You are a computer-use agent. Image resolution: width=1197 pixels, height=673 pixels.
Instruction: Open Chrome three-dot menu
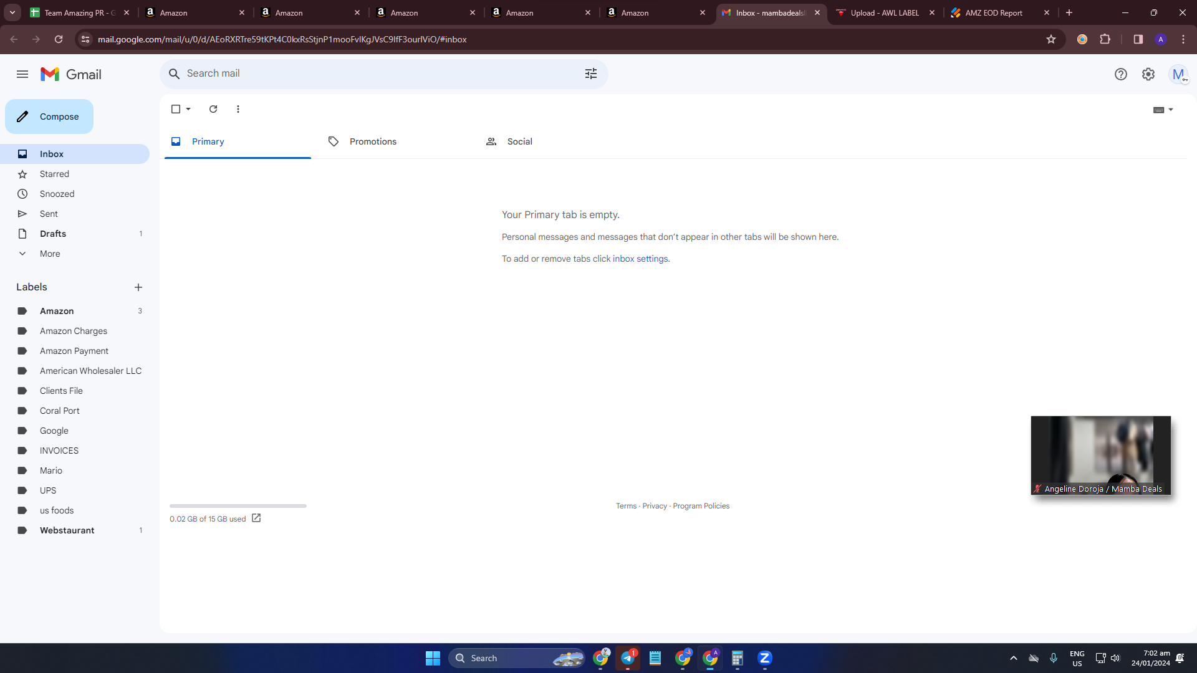[1183, 39]
